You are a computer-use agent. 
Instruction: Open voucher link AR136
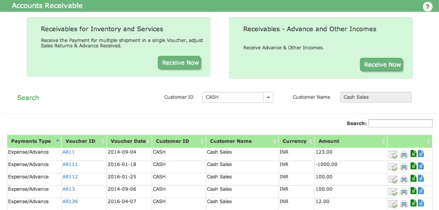(70, 202)
